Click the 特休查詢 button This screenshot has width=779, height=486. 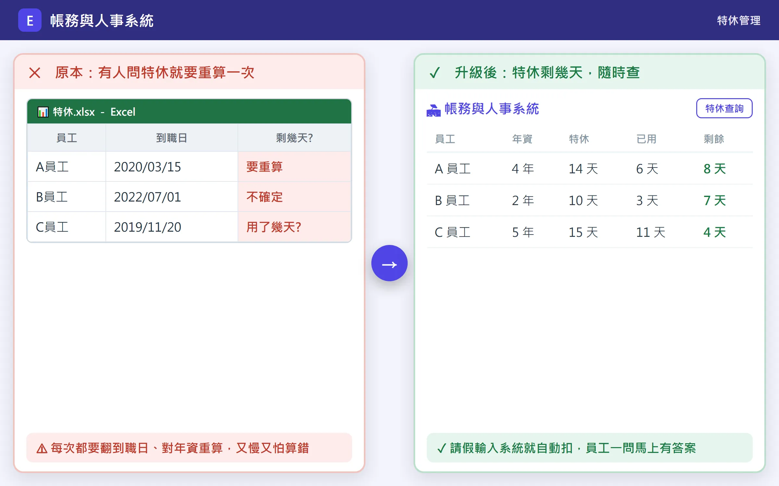[724, 108]
